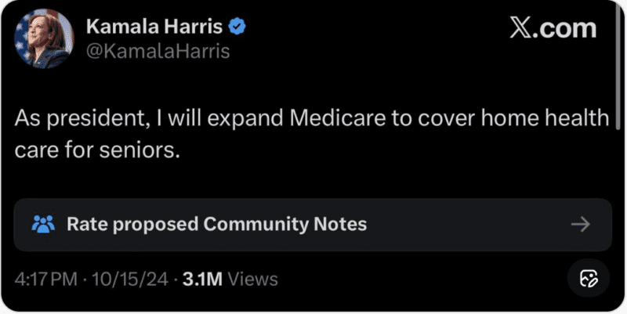627x314 pixels.
Task: Click the 10/15/24 post date
Action: (130, 279)
